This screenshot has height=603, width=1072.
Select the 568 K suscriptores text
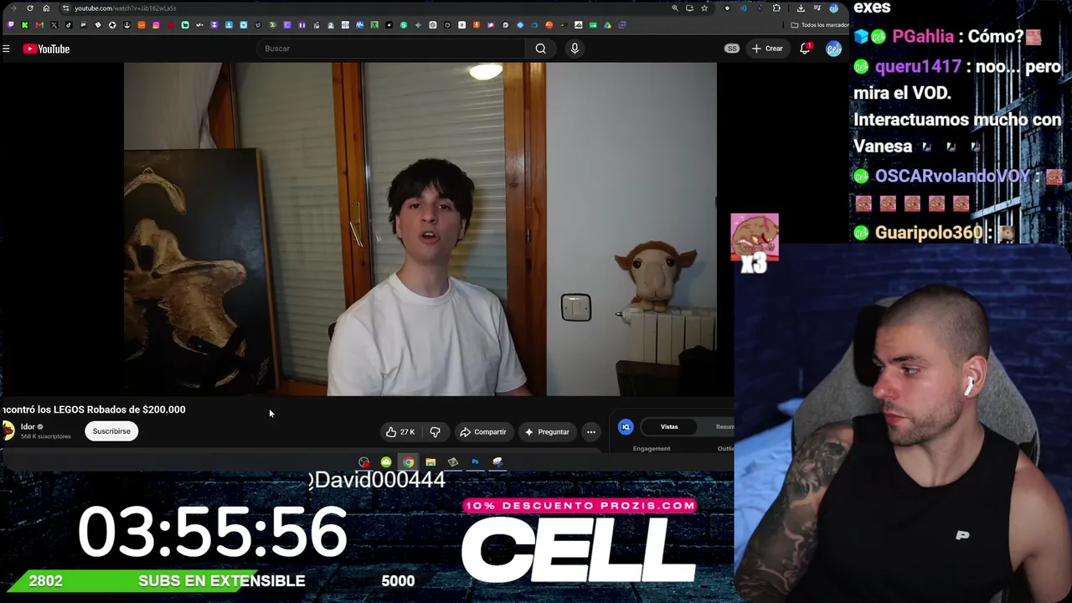[x=46, y=436]
